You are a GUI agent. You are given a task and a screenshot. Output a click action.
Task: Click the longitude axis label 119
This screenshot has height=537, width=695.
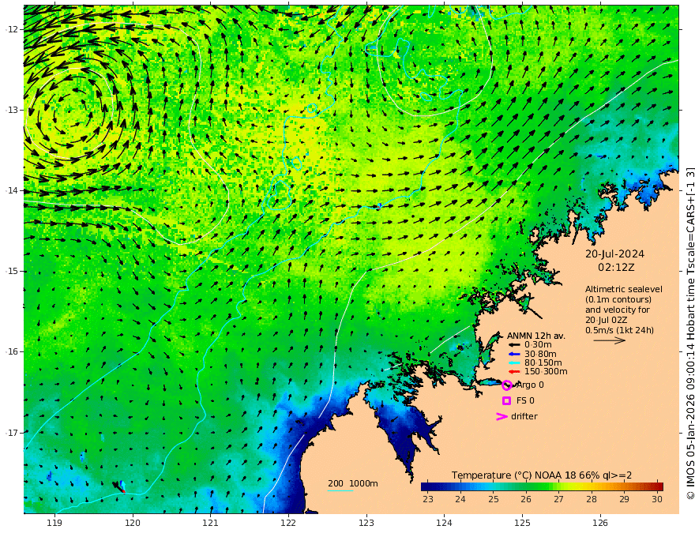click(54, 523)
